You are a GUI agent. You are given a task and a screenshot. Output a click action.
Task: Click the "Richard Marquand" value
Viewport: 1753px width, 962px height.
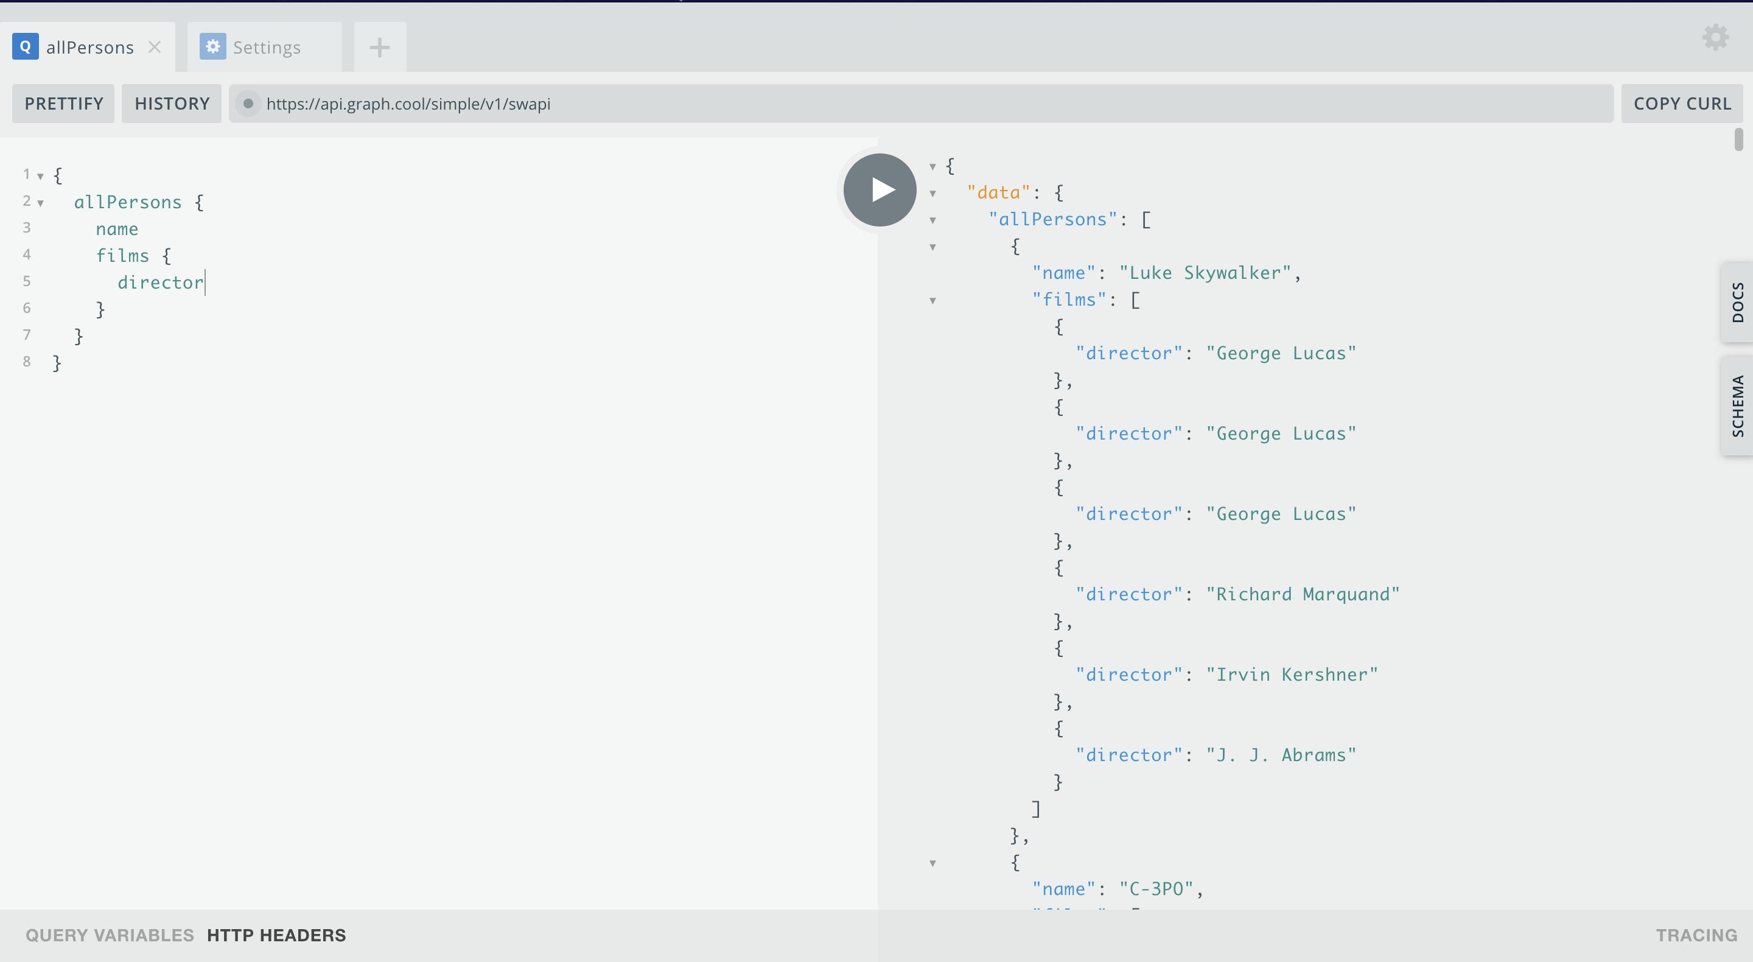click(1303, 594)
